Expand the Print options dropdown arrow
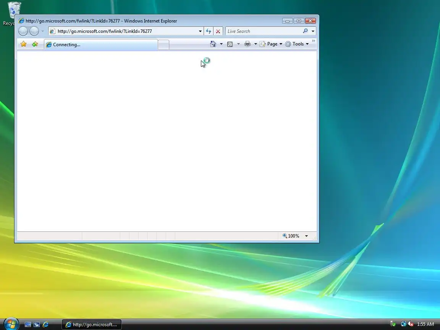Image resolution: width=440 pixels, height=330 pixels. coord(256,44)
